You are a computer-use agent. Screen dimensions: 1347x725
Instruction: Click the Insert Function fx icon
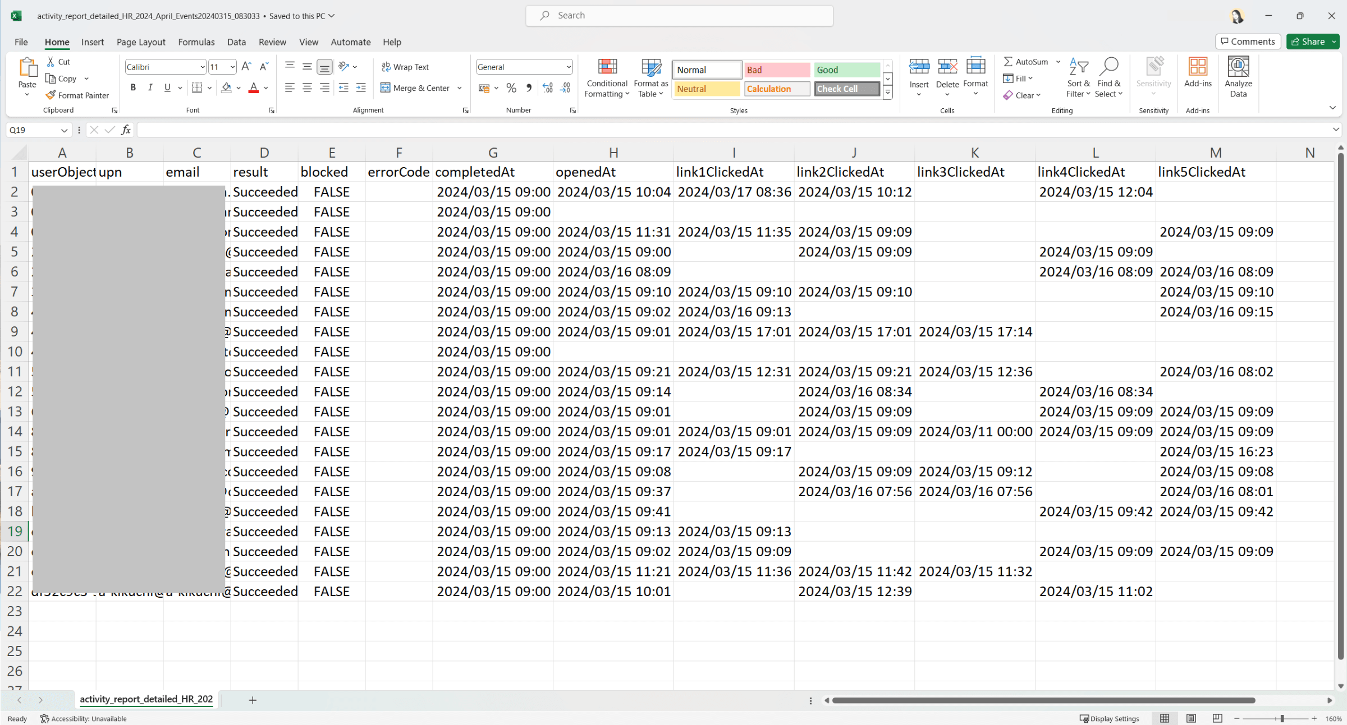coord(126,130)
